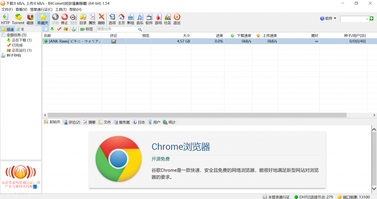Screen dimensions: 377x199
Task: Toggle the 收藏夹 favorites panel
Action: (x=43, y=19)
